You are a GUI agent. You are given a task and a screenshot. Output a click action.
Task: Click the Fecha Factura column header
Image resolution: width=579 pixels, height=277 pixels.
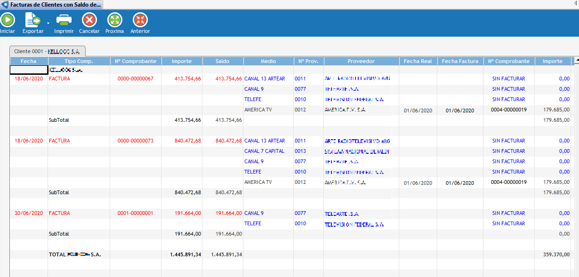click(x=460, y=61)
